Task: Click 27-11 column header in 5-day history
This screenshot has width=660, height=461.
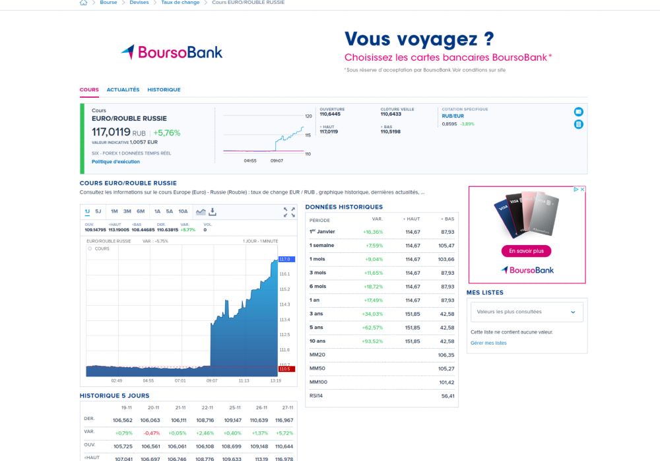Action: pyautogui.click(x=288, y=408)
